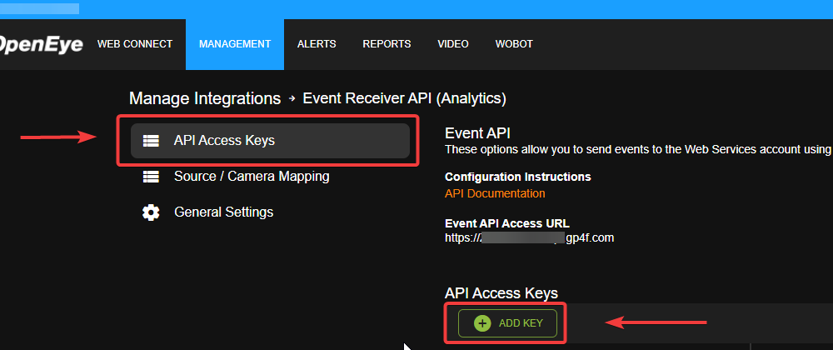Screen dimensions: 833x350
Task: Open the WOBOT tab
Action: [x=514, y=44]
